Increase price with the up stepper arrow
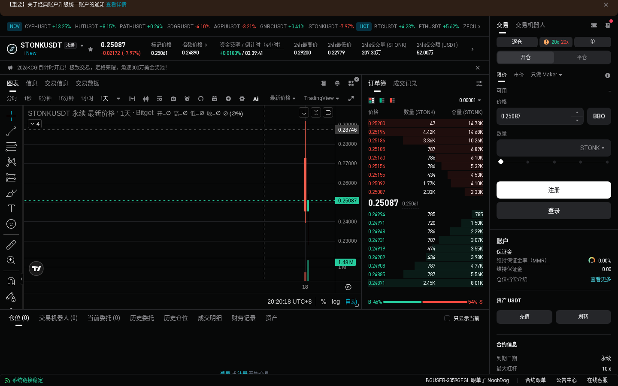This screenshot has width=618, height=386. 577,112
